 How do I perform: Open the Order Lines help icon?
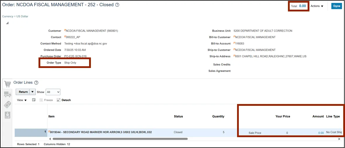click(36, 83)
